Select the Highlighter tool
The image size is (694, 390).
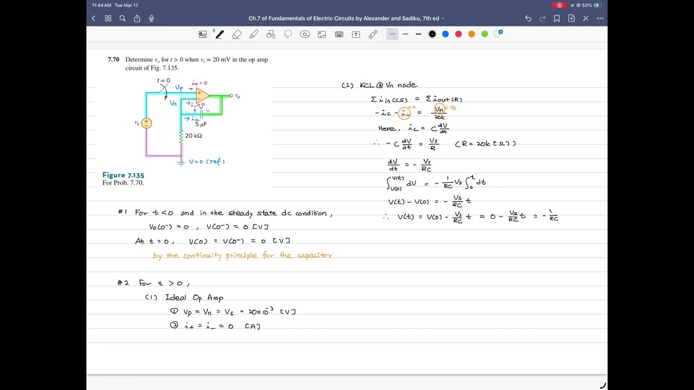(x=254, y=34)
